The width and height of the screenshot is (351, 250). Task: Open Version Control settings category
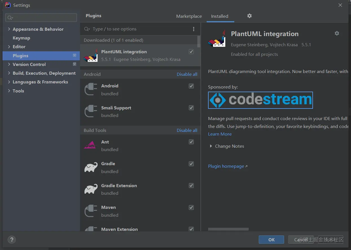click(29, 64)
